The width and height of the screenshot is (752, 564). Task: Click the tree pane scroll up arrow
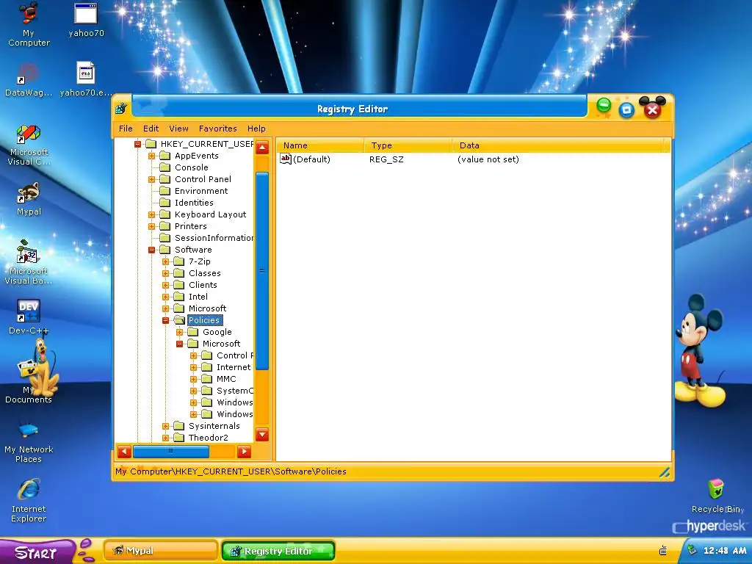(262, 147)
